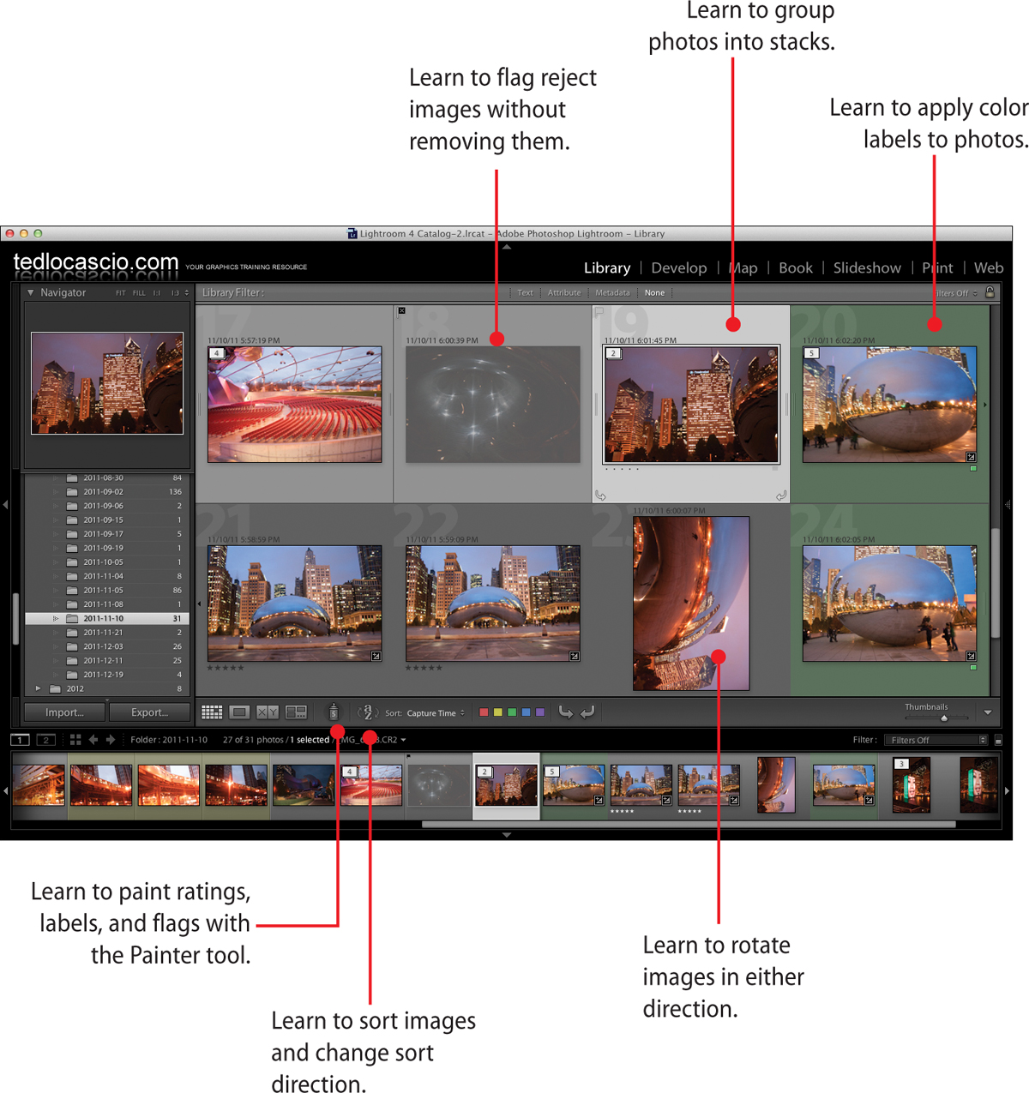
Task: Switch to the Web module
Action: tap(989, 268)
